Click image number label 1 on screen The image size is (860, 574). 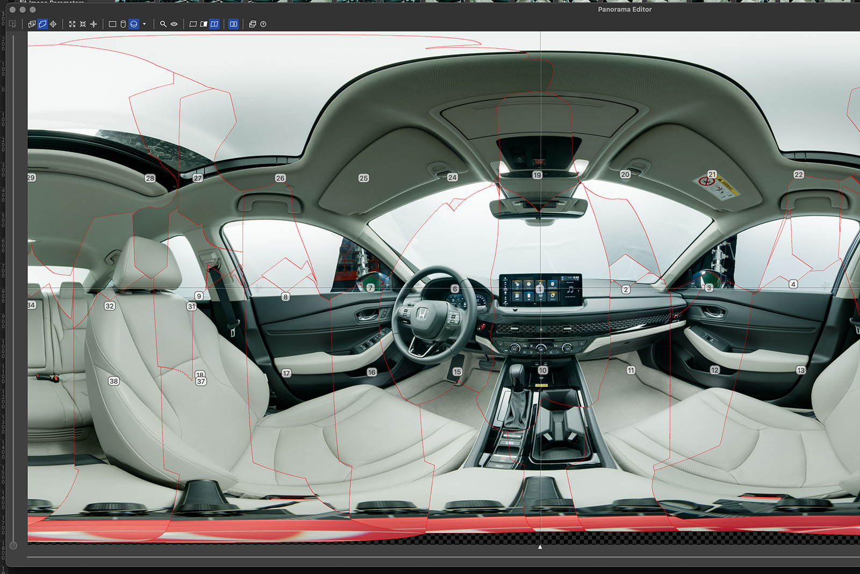[540, 289]
